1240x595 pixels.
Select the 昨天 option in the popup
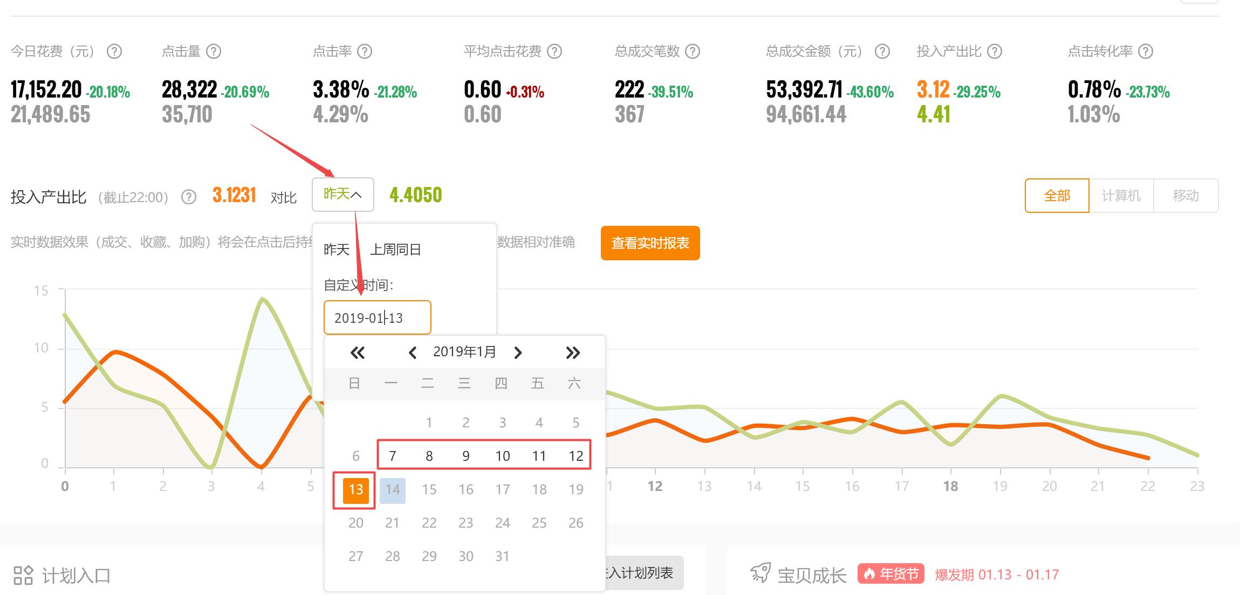point(337,249)
